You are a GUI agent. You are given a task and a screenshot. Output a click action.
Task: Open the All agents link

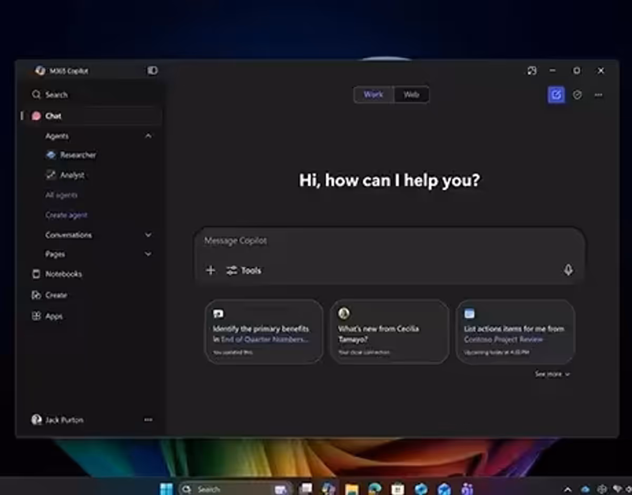tap(61, 195)
